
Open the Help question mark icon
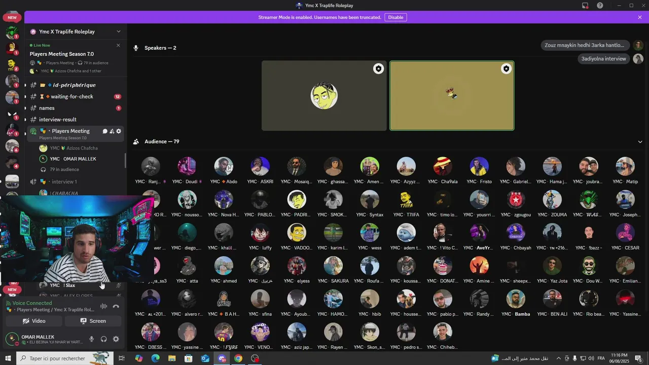pos(600,6)
